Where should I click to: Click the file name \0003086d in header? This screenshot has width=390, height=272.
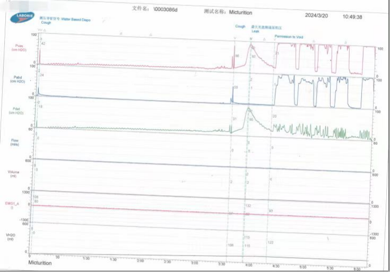(166, 10)
